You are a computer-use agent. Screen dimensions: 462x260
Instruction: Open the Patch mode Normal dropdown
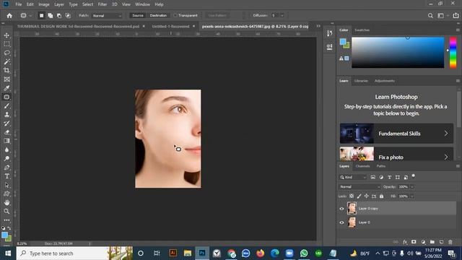coord(107,16)
